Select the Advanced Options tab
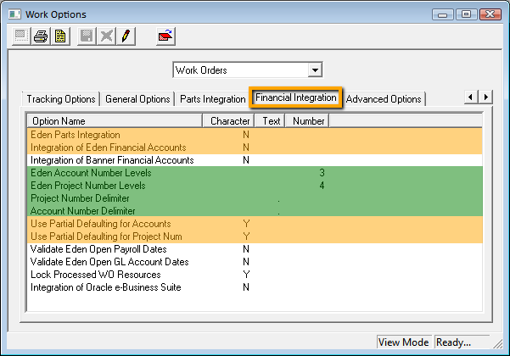 click(384, 99)
